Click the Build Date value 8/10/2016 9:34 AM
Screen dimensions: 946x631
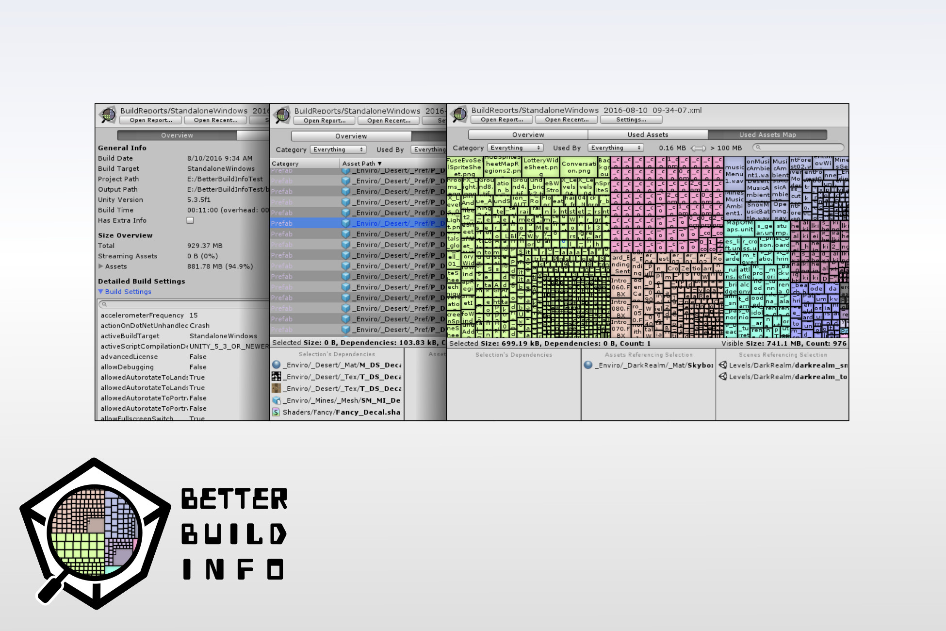(x=220, y=158)
